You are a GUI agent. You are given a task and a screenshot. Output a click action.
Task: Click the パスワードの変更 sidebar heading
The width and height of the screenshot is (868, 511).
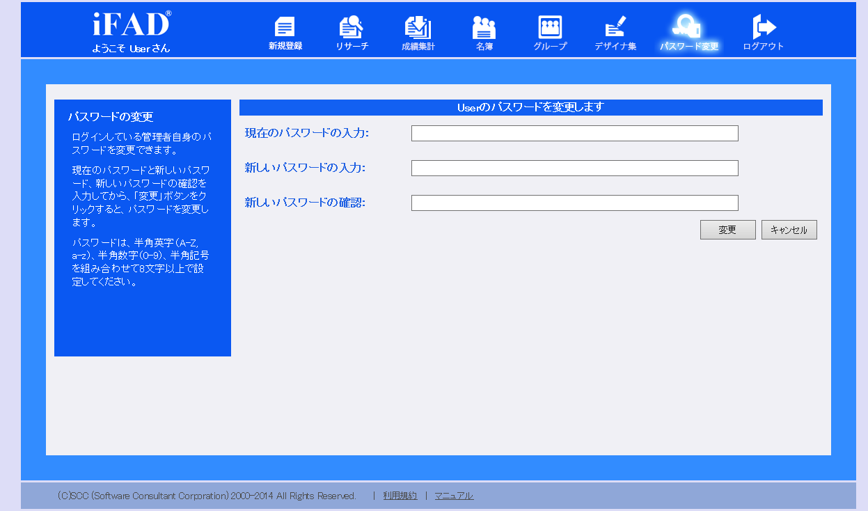(x=111, y=117)
